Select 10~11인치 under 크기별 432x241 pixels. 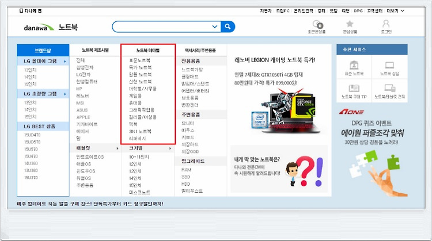pos(139,157)
